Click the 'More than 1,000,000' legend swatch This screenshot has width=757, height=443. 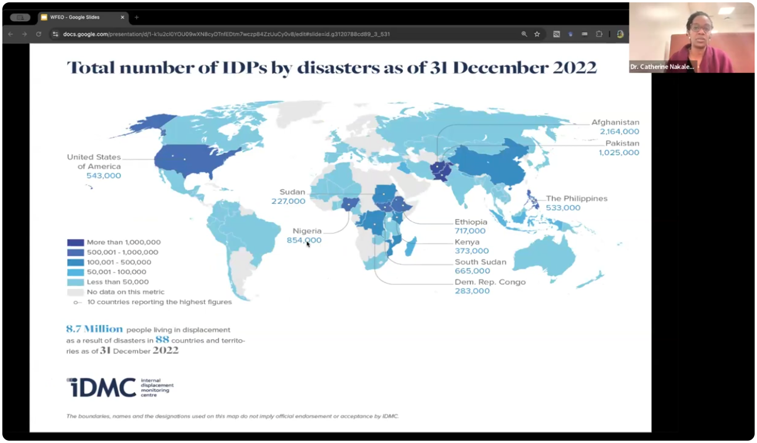(x=75, y=242)
